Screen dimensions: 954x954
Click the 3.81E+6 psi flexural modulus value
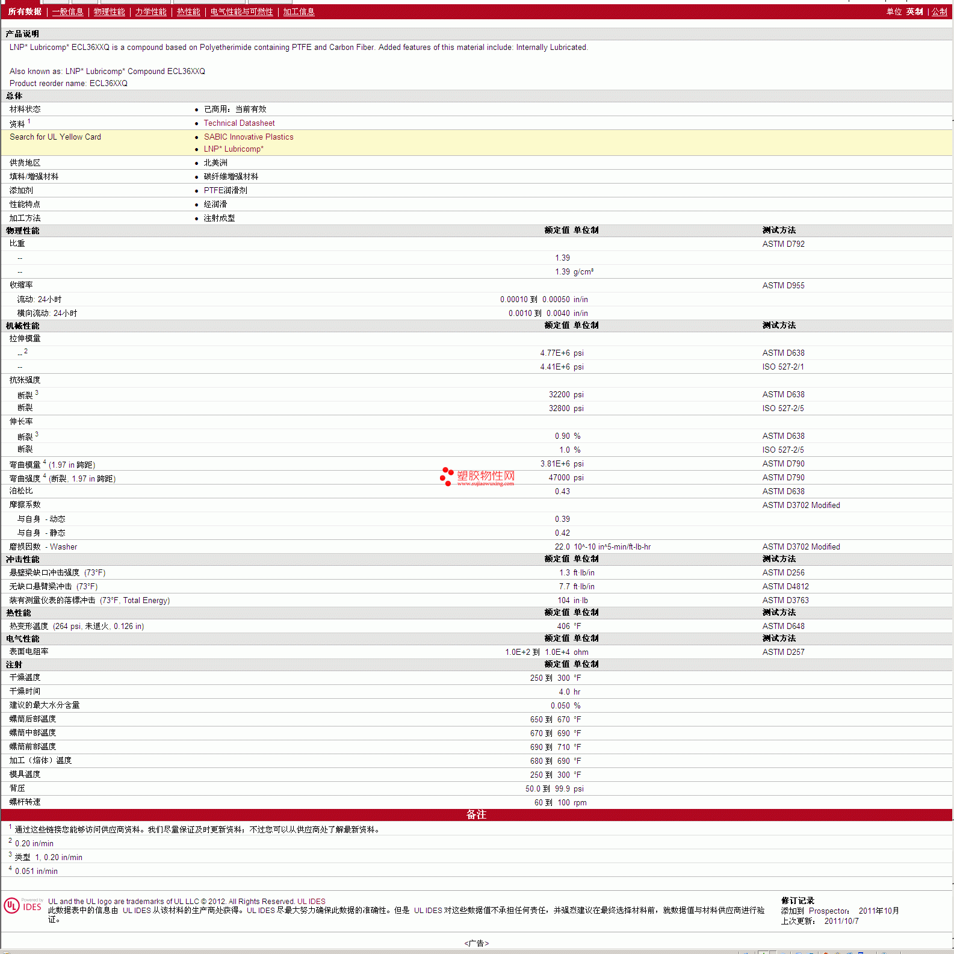(562, 464)
